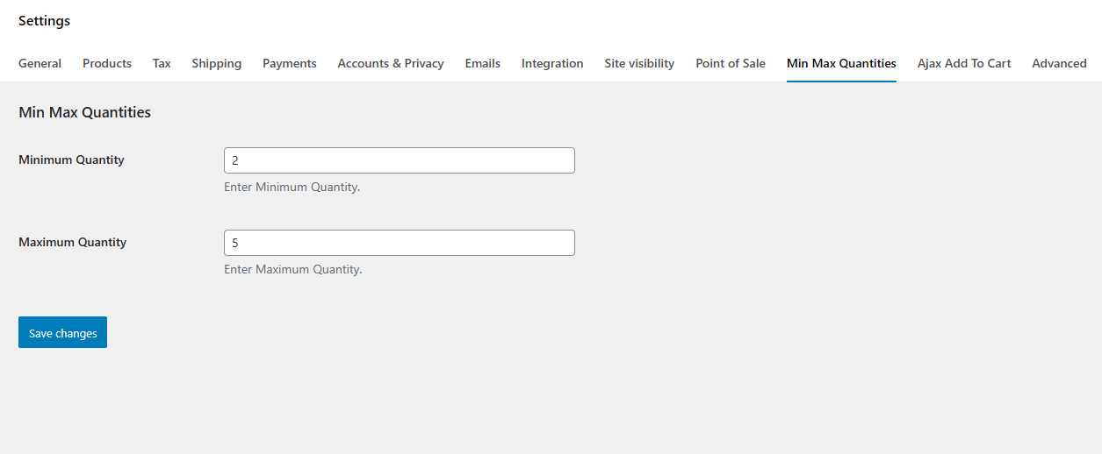The width and height of the screenshot is (1102, 454).
Task: Click the "Enter Maximum Quantity." help text
Action: 292,269
